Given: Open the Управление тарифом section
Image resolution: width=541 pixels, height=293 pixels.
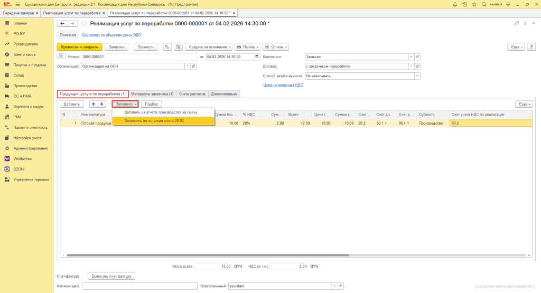Looking at the screenshot, I should point(31,179).
